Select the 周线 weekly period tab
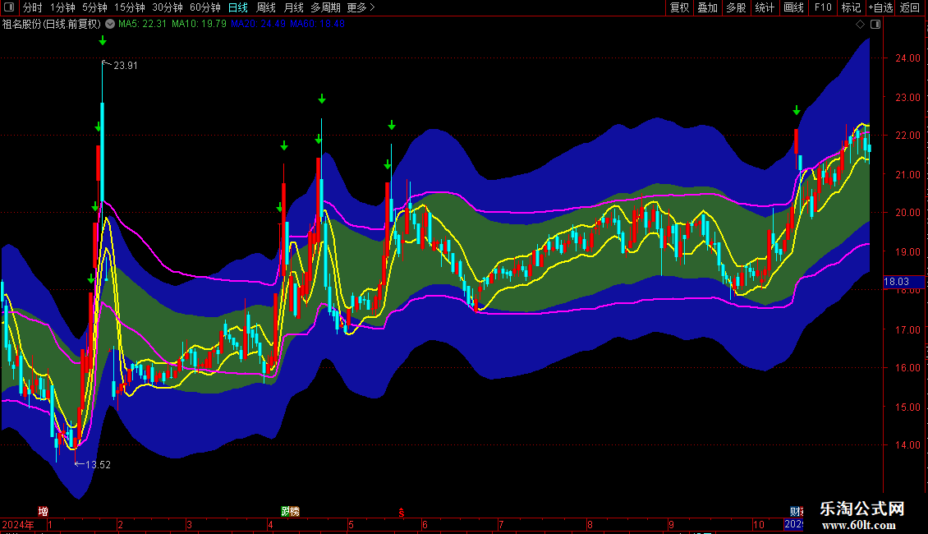The height and width of the screenshot is (534, 928). coord(266,7)
